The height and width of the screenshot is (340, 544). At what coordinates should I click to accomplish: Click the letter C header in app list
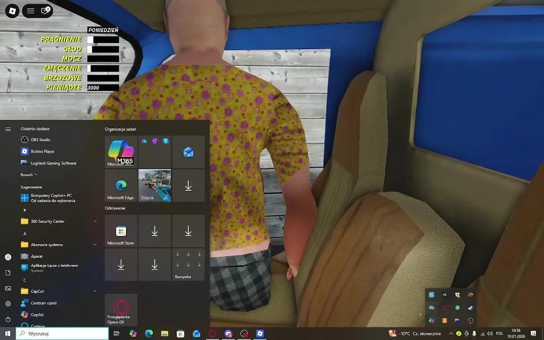(25, 280)
